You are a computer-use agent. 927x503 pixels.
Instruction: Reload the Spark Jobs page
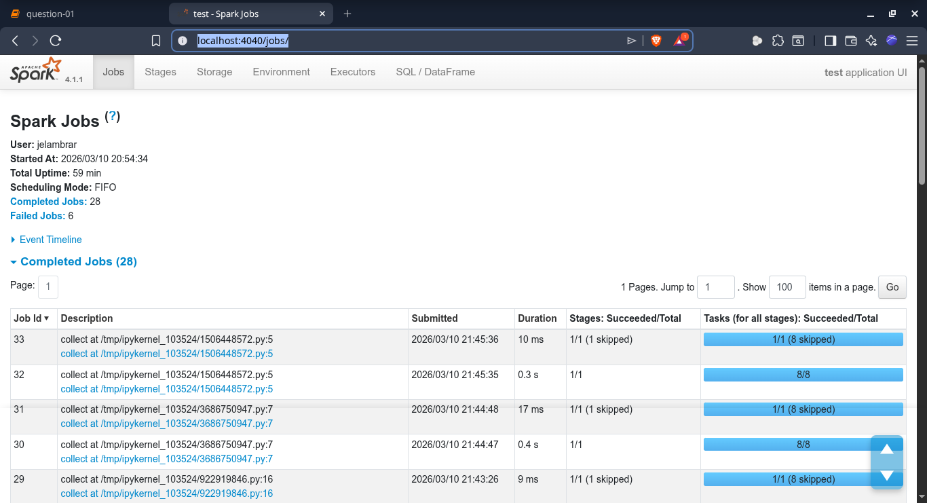(x=56, y=41)
